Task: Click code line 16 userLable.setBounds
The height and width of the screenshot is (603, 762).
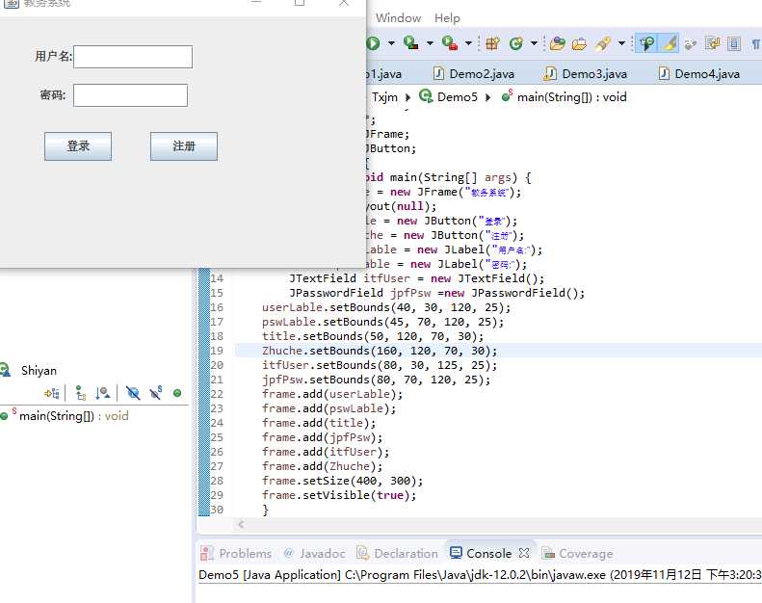Action: point(386,307)
